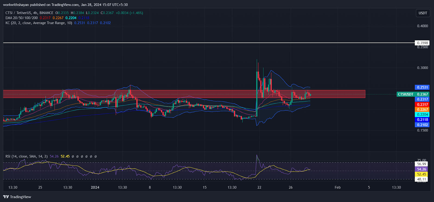Viewport: 434px width, 202px height.
Task: Click the white 0.3598 price label
Action: (422, 43)
